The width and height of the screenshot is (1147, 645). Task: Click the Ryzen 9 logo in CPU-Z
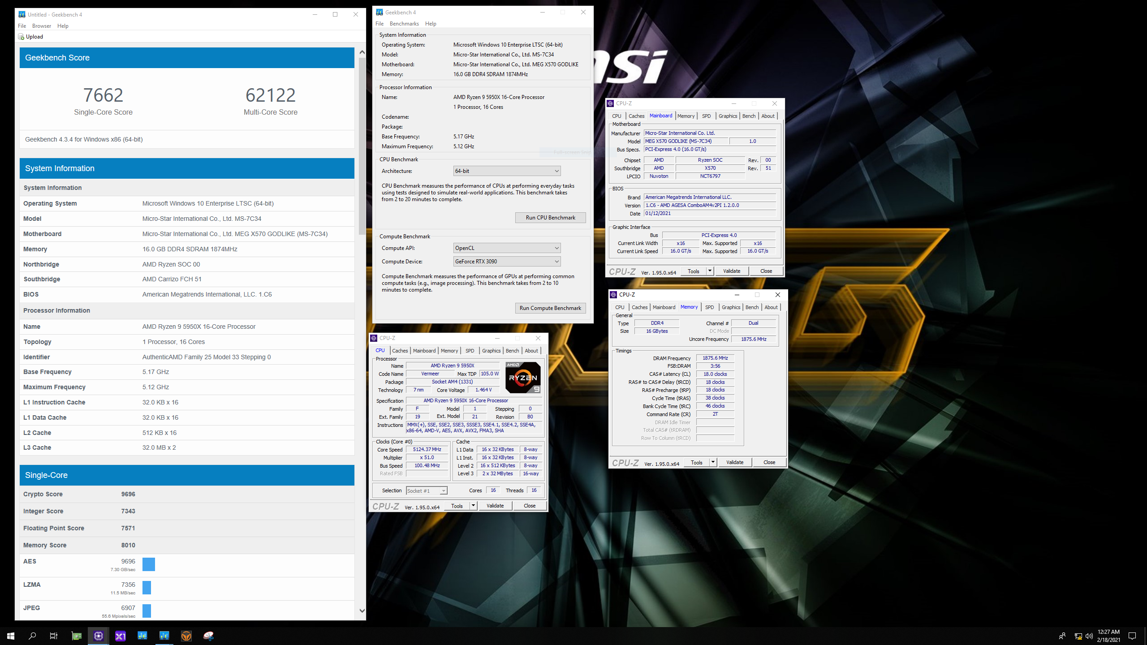click(x=523, y=378)
